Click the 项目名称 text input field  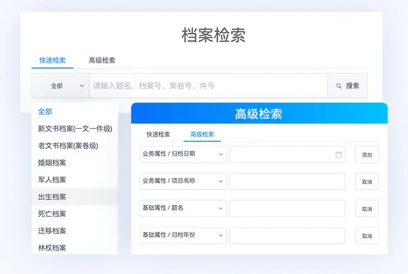tap(287, 181)
